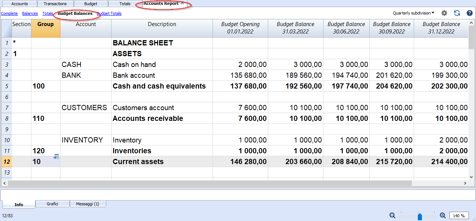Select the Accounts Report tab
Image resolution: width=476 pixels, height=221 pixels.
[161, 3]
